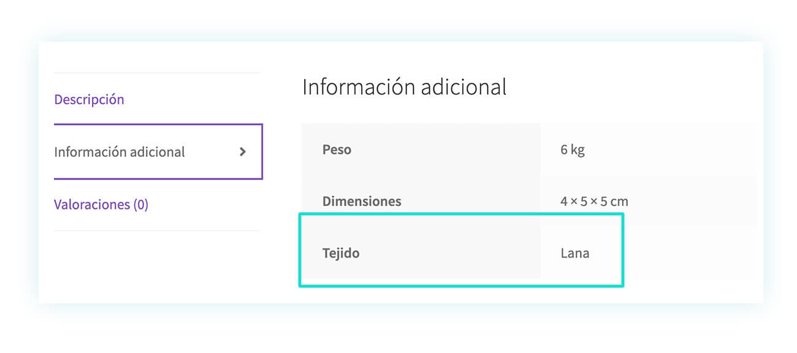This screenshot has height=353, width=797.
Task: Click the teal highlight border around Tejido row
Action: [x=461, y=214]
